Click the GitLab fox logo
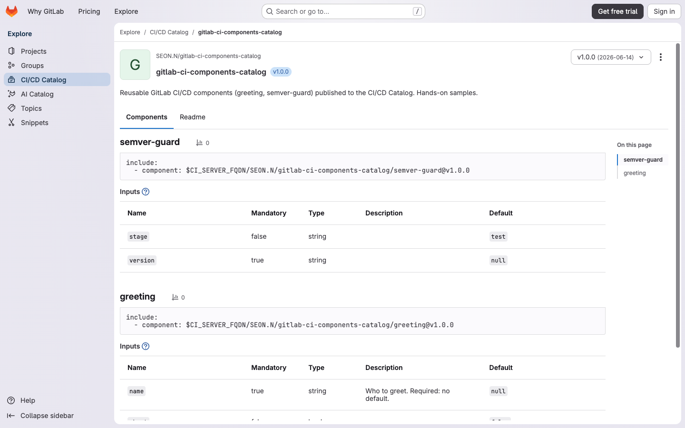Image resolution: width=685 pixels, height=428 pixels. (11, 11)
